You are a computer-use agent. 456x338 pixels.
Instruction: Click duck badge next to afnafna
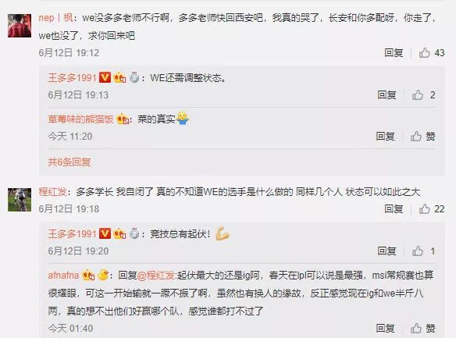click(103, 275)
